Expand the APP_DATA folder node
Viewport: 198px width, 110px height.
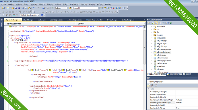point(151,26)
